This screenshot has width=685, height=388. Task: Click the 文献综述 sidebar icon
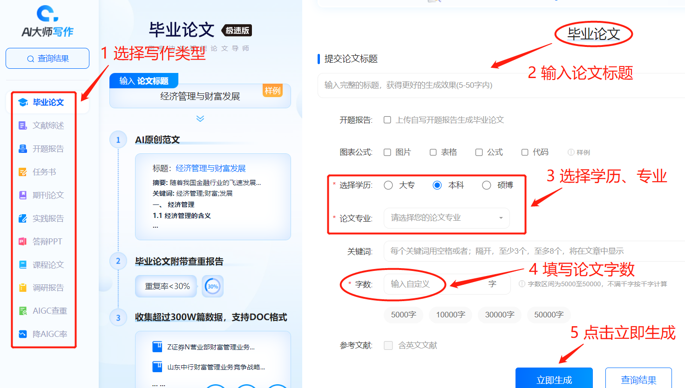[x=23, y=125]
